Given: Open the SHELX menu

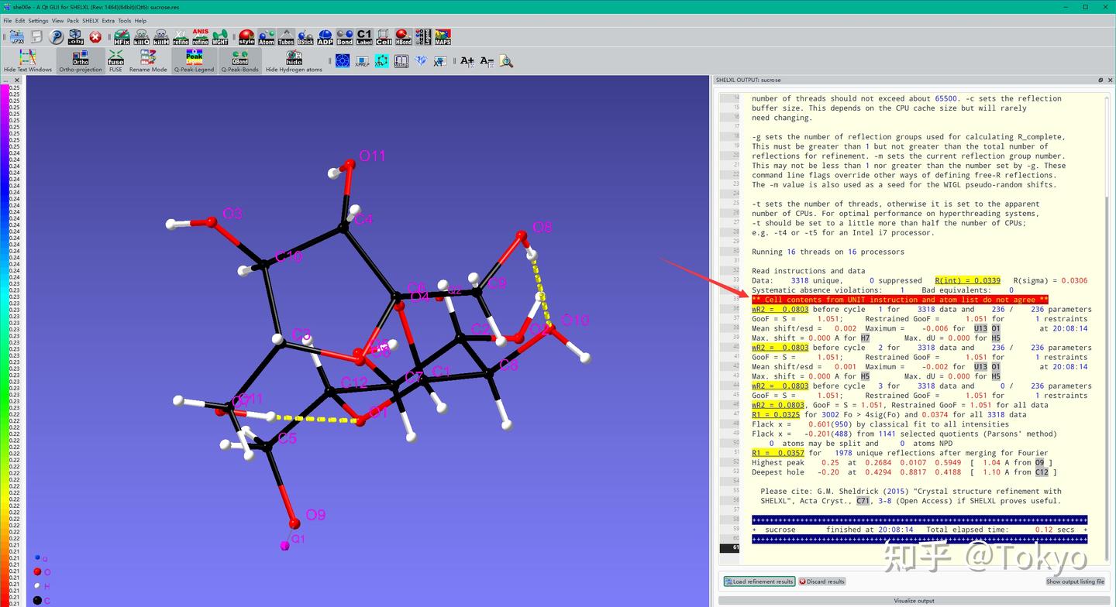Looking at the screenshot, I should tap(90, 20).
